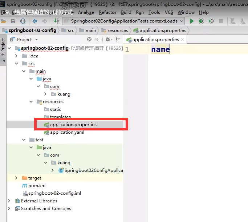This screenshot has width=248, height=222.
Task: Start Debug with the bug icon
Action: tap(202, 21)
